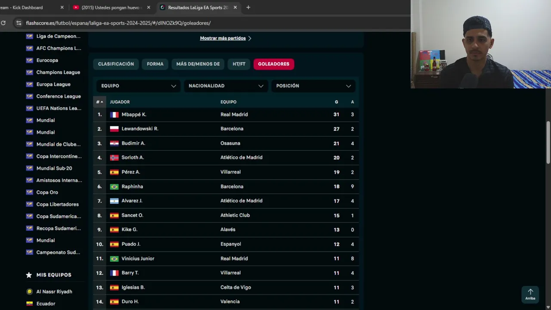551x310 pixels.
Task: Click the Poland flag beside Lewandowski R.
Action: pos(114,129)
